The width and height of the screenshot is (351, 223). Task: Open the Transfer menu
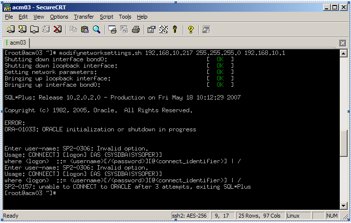84,17
